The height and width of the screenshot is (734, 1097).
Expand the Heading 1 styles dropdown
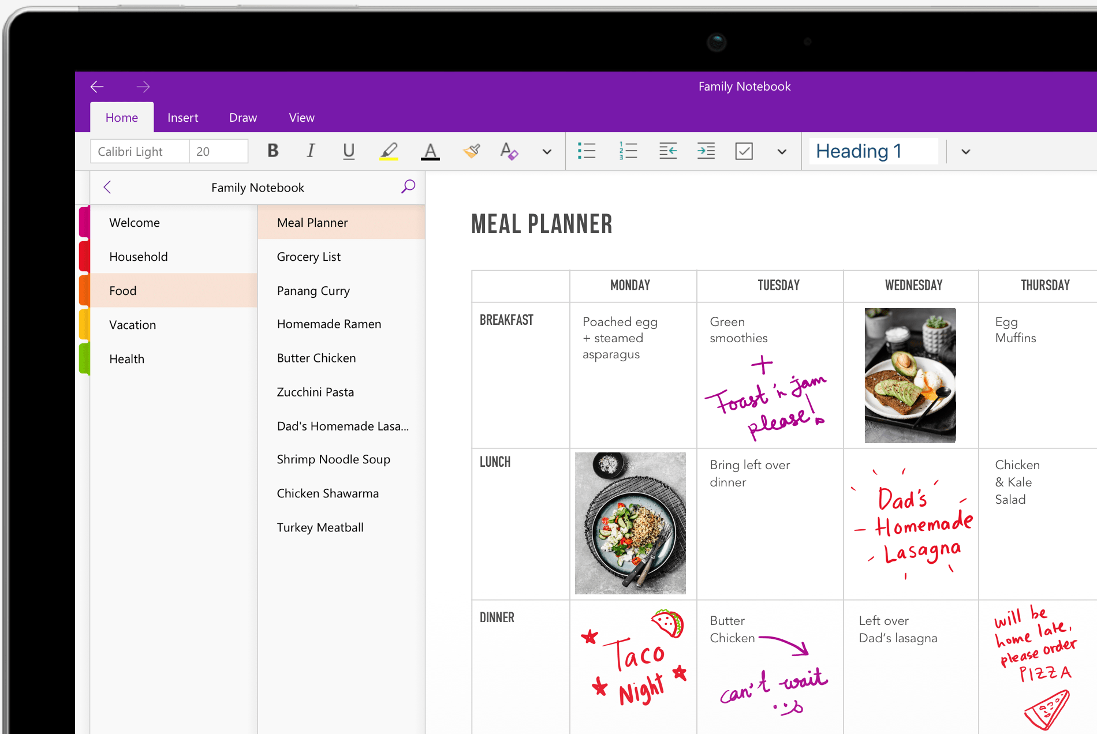[965, 151]
